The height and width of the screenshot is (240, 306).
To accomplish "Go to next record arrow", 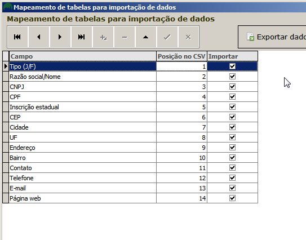I will 60,37.
